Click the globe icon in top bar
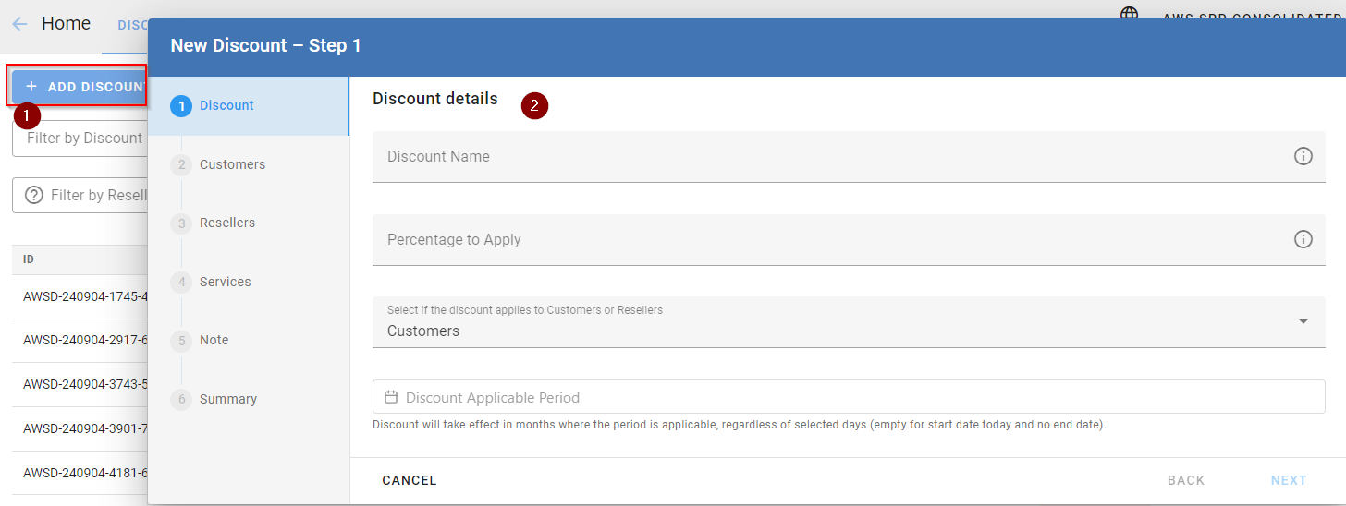The height and width of the screenshot is (506, 1346). 1129,14
